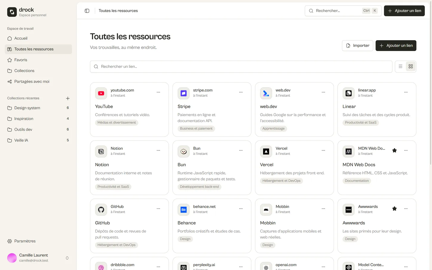Image resolution: width=432 pixels, height=270 pixels.
Task: Select Toutes les ressources in sidebar
Action: pyautogui.click(x=38, y=49)
